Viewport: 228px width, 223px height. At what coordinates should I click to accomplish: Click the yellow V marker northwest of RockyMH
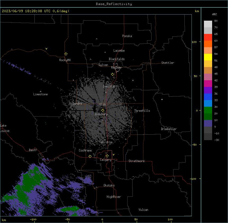(46, 49)
